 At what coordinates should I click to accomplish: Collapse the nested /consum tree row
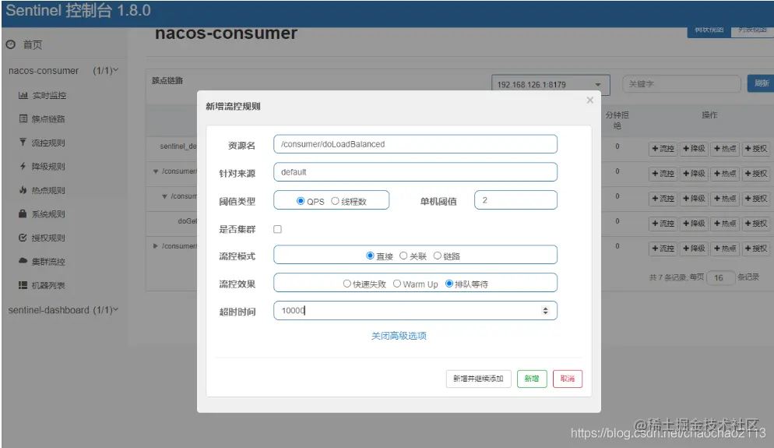click(164, 196)
